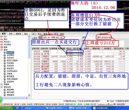This screenshot has width=129, height=110.
Task: Click the 市价买入 market-buy icon
Action: pos(2,42)
